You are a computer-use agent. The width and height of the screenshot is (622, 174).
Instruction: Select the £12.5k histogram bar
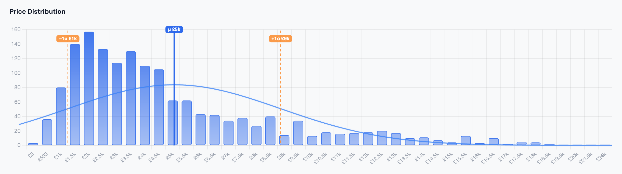tap(382, 138)
